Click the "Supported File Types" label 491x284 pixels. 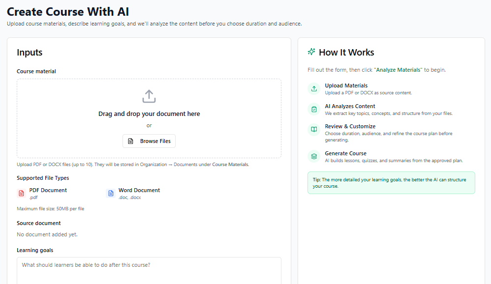point(43,178)
